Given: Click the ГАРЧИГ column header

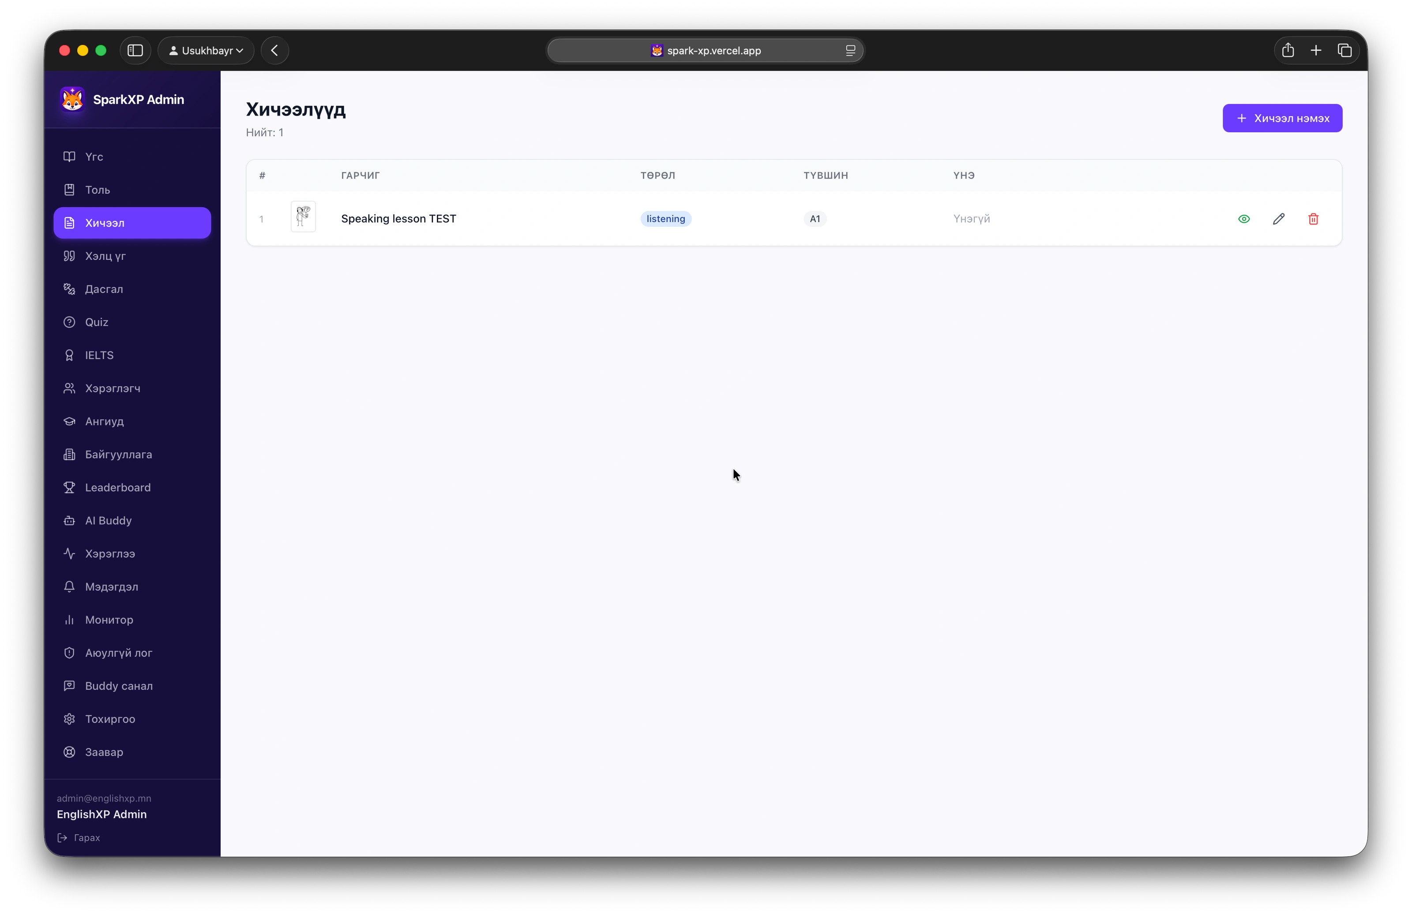Looking at the screenshot, I should pos(360,176).
